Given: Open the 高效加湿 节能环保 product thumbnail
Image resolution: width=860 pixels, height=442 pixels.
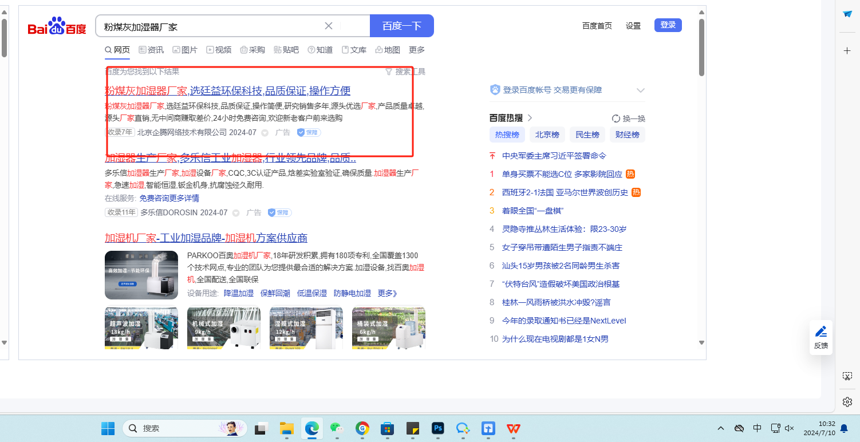Looking at the screenshot, I should click(141, 275).
